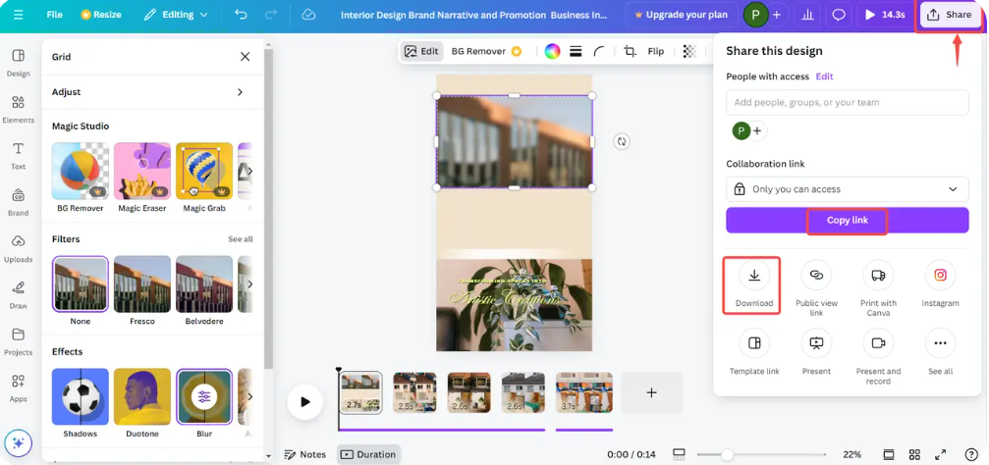Toggle Notes panel at bottom
Image resolution: width=989 pixels, height=465 pixels.
click(304, 454)
